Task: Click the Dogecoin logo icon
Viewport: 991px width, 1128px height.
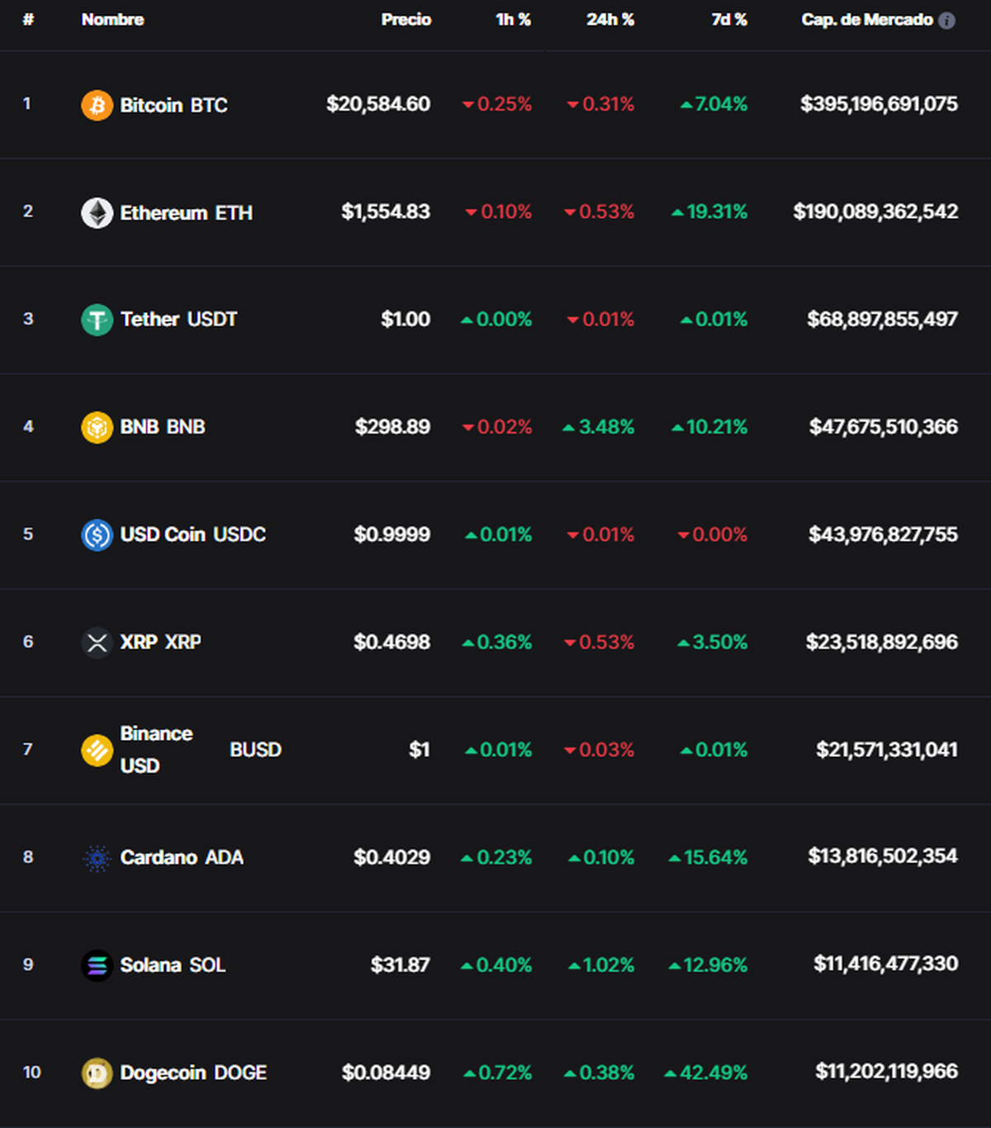Action: click(x=97, y=1073)
